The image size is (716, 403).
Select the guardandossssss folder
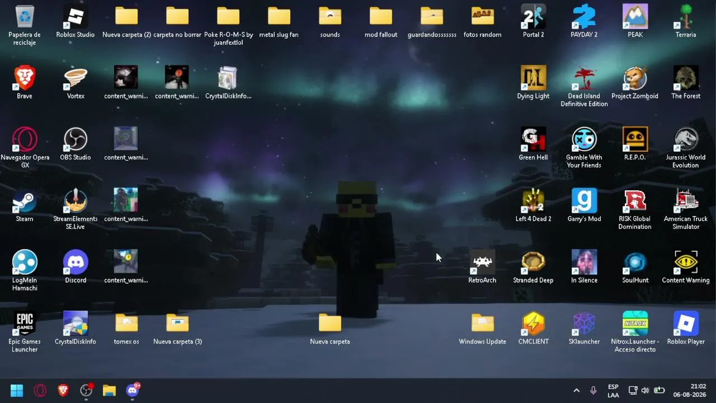432,21
